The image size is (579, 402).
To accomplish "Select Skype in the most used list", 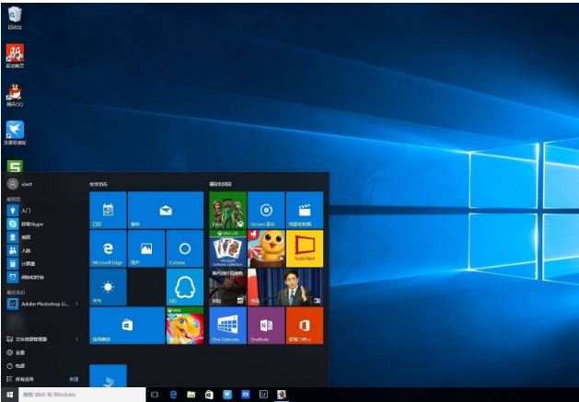I will click(x=28, y=224).
